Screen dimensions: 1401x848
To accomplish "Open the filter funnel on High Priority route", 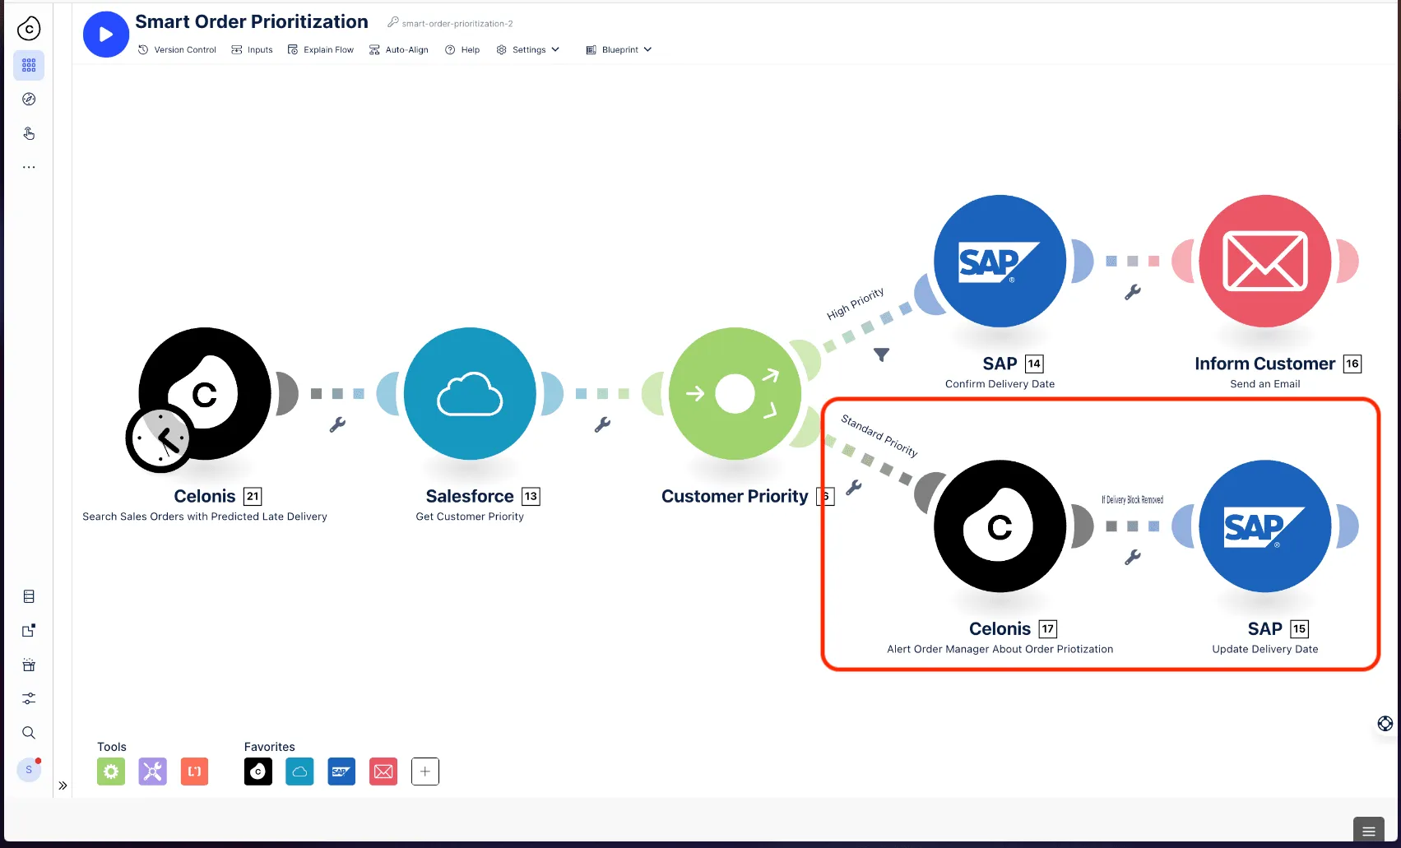I will [881, 355].
